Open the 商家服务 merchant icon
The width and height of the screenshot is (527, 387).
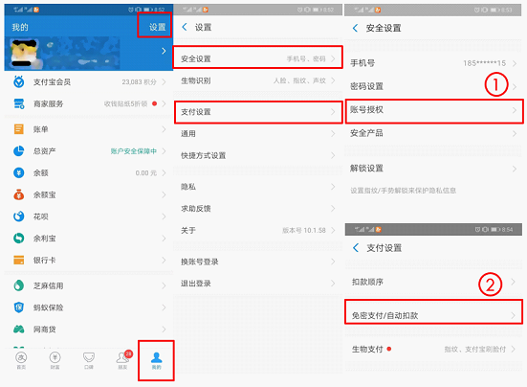point(19,103)
